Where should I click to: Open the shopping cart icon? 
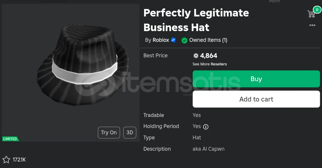coord(311,14)
